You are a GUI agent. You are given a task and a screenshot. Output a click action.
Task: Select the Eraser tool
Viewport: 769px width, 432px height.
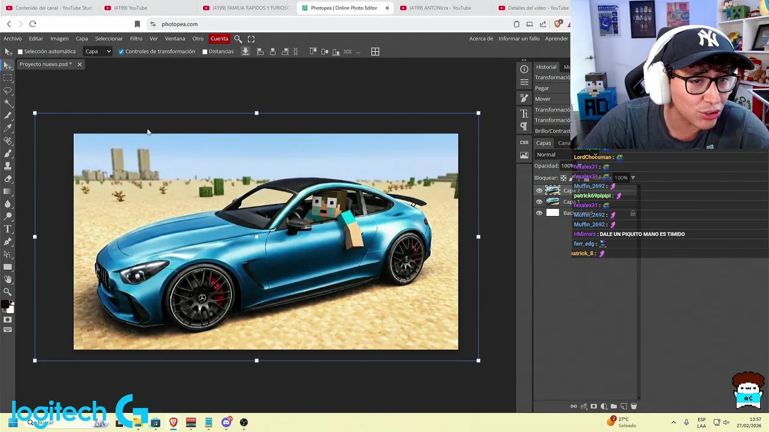(8, 179)
